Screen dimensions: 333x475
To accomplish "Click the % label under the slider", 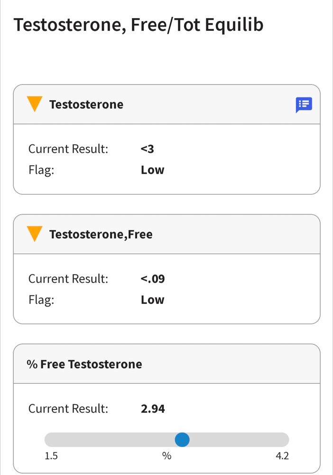I will point(166,456).
